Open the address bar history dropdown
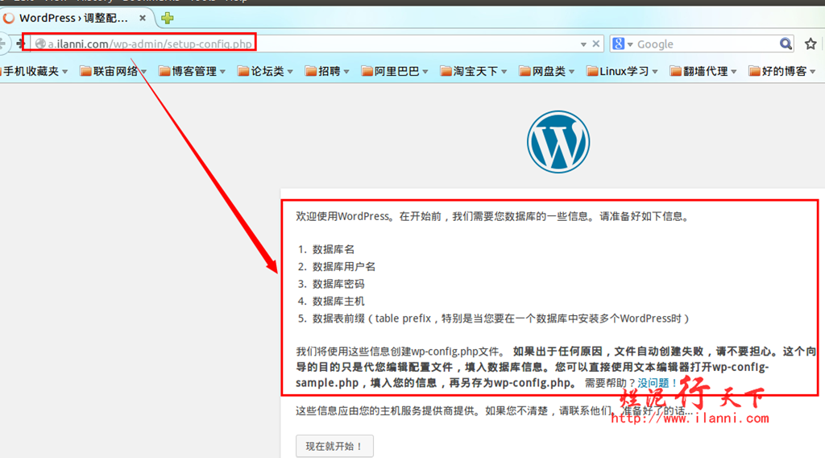Viewport: 825px width, 458px height. pyautogui.click(x=583, y=44)
